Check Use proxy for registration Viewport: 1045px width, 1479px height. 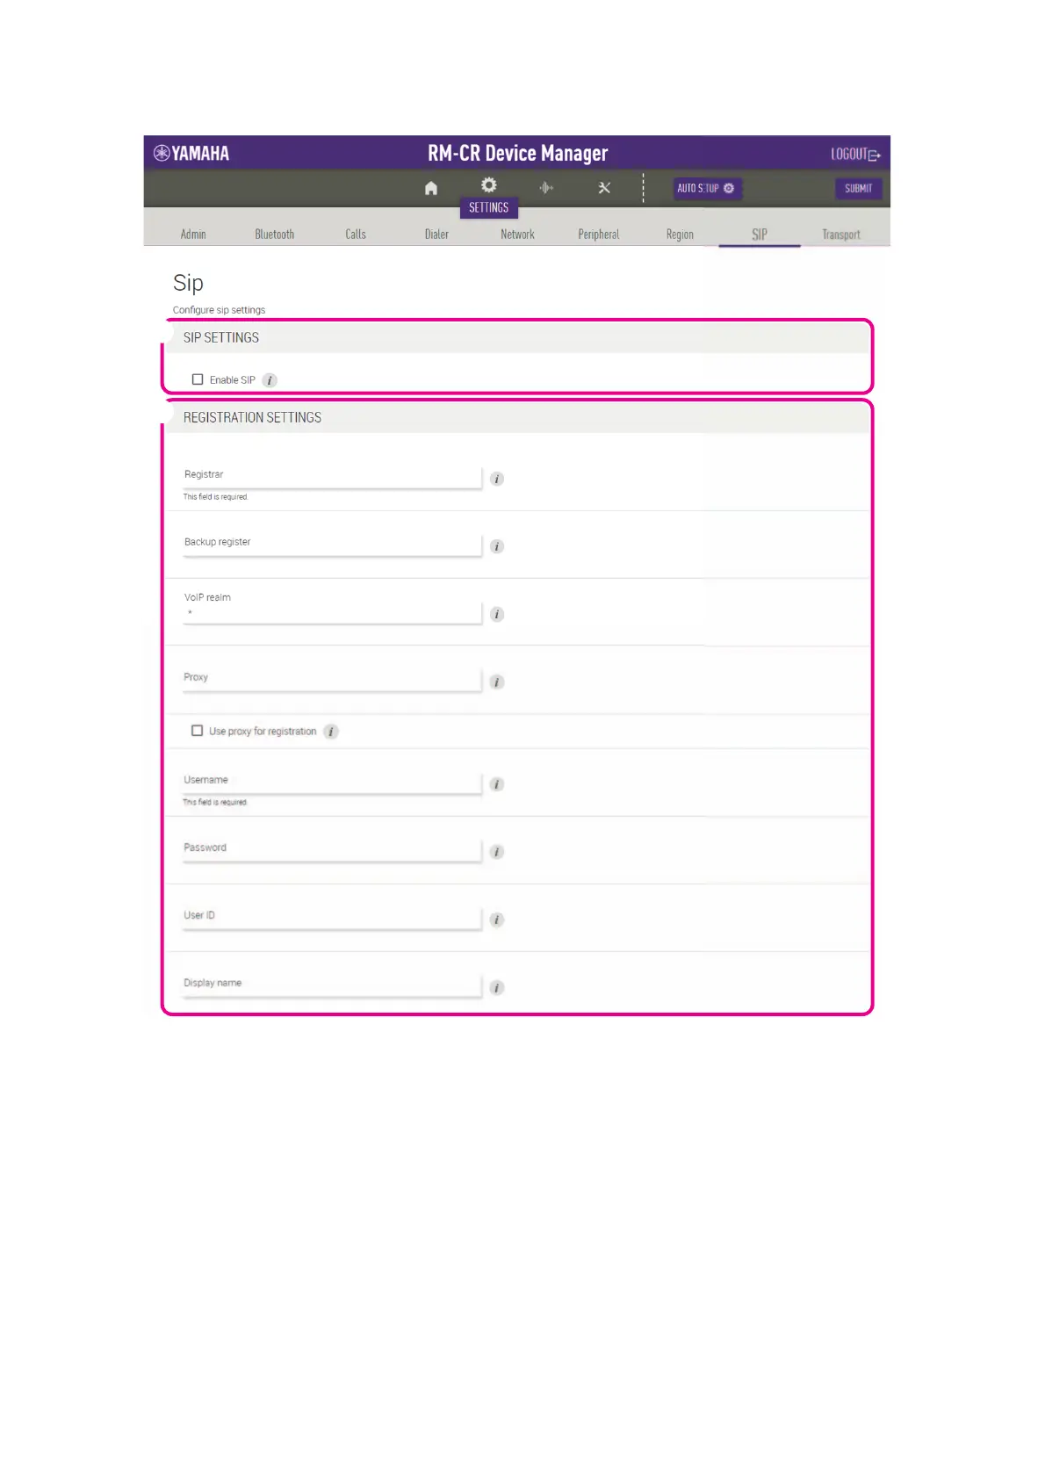[x=198, y=731]
